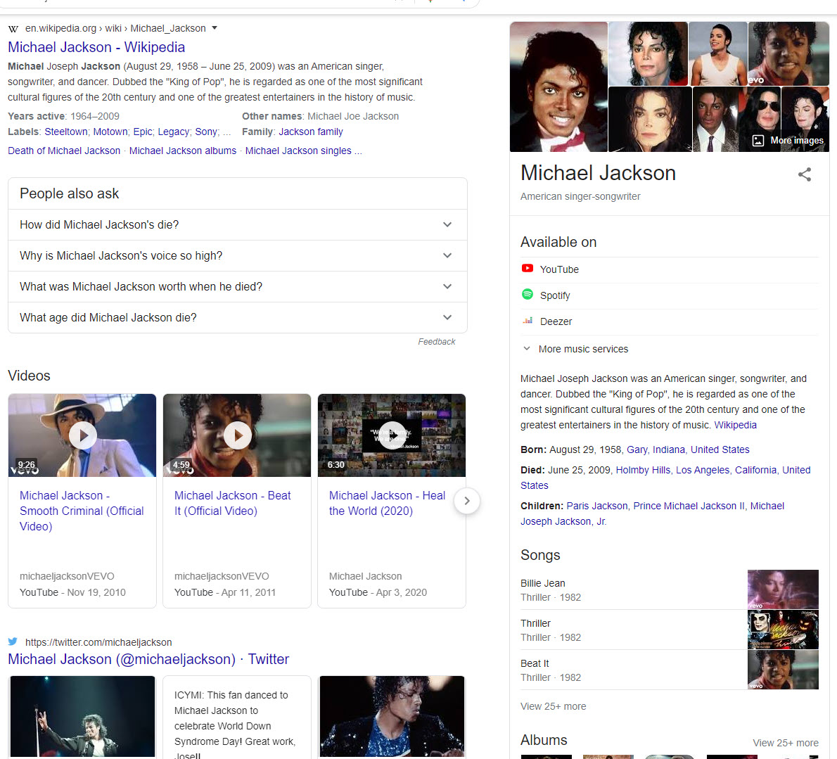The height and width of the screenshot is (759, 837).
Task: Click the Legacy label link
Action: pos(174,132)
